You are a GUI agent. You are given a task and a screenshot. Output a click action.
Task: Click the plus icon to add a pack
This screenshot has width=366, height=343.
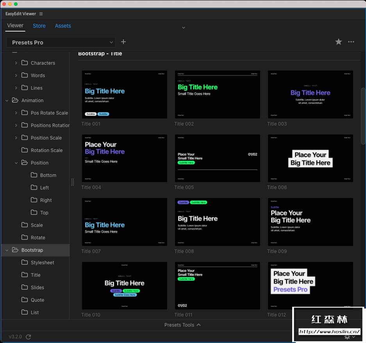123,42
